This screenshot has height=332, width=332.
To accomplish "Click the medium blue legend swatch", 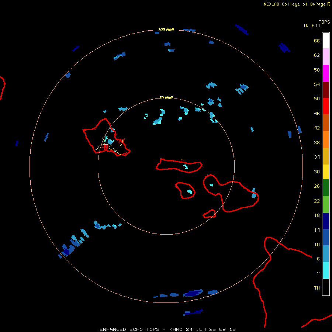I will click(x=326, y=237).
